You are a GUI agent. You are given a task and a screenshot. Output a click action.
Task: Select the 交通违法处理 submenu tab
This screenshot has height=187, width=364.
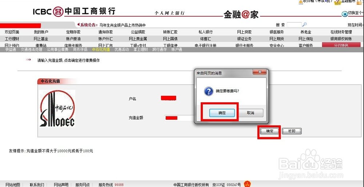[x=31, y=49]
